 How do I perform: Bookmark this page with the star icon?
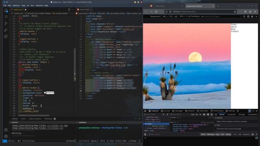(235, 12)
